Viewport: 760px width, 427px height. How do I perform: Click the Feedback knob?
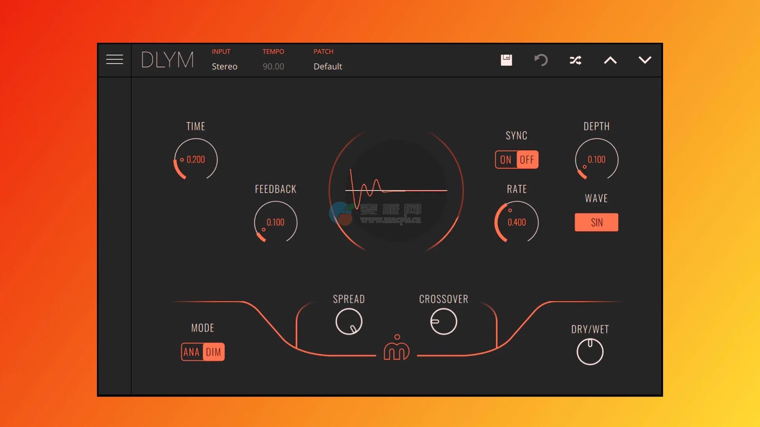(275, 222)
